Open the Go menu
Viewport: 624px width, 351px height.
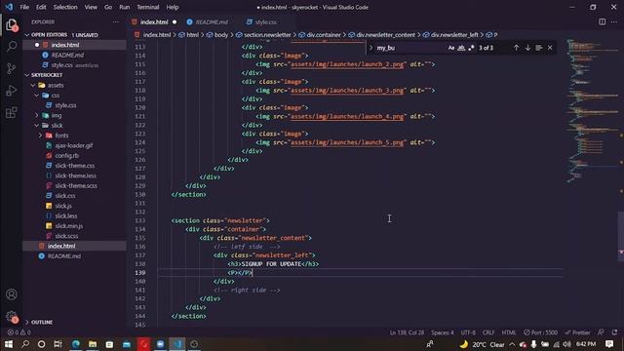[x=108, y=7]
